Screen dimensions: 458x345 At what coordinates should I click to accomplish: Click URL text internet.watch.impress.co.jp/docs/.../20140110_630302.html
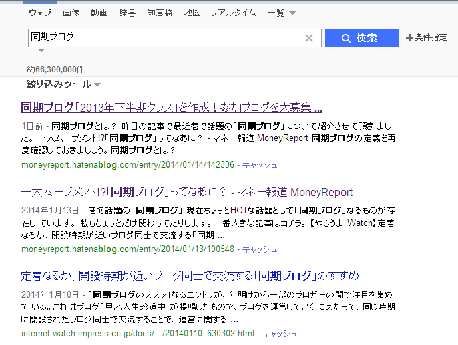pos(138,333)
